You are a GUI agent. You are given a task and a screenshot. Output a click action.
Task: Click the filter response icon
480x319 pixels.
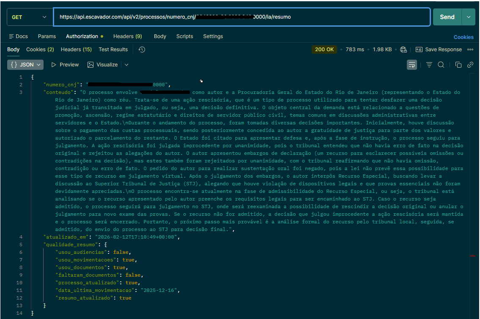(429, 65)
